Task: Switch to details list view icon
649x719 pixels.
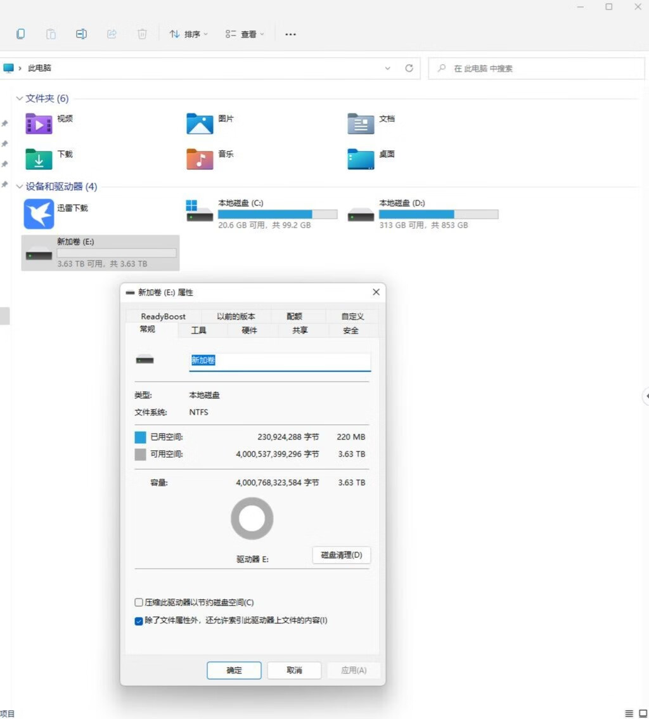Action: point(629,713)
